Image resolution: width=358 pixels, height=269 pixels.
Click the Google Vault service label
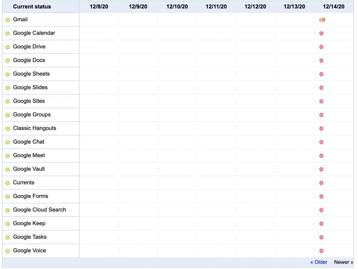[29, 169]
